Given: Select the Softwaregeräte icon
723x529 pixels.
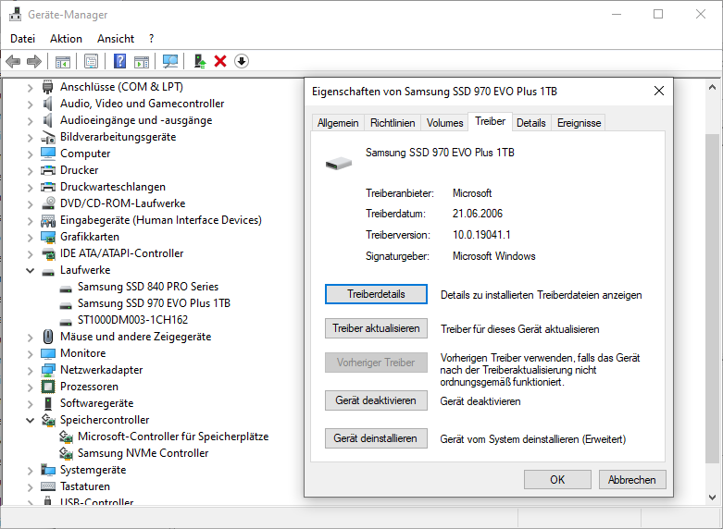Looking at the screenshot, I should click(48, 403).
